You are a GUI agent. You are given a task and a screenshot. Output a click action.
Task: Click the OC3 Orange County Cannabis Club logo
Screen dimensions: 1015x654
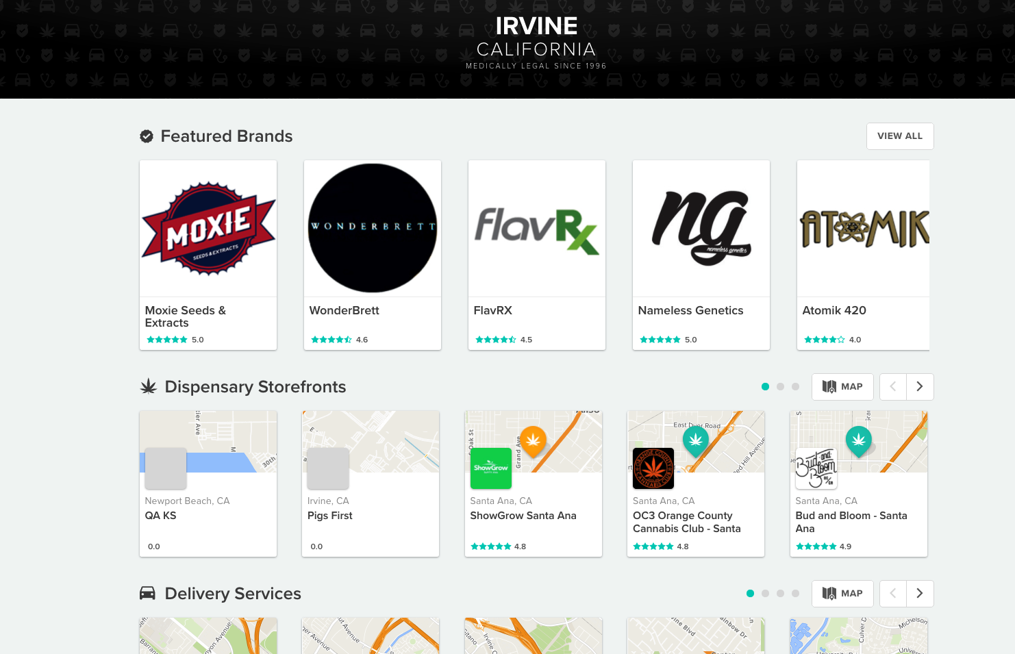coord(653,468)
